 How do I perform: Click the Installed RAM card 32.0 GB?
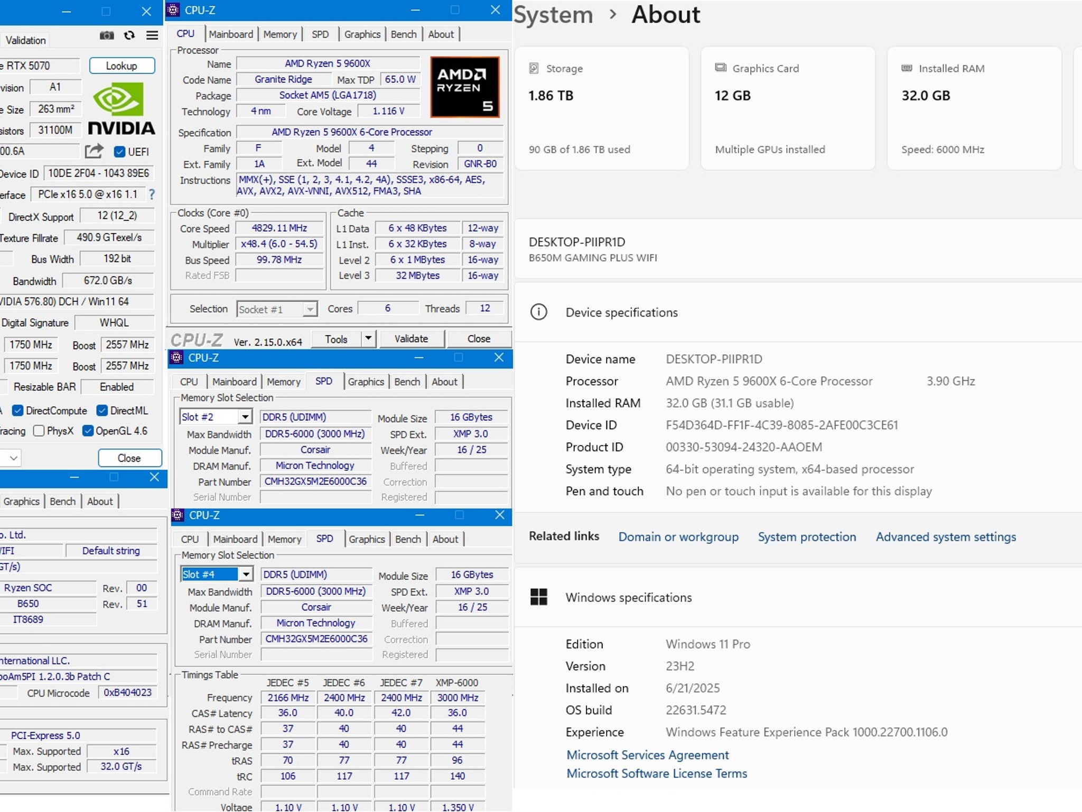click(974, 108)
